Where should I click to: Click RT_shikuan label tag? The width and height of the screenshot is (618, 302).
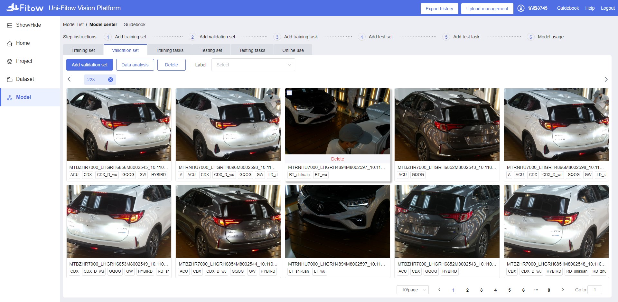click(299, 175)
